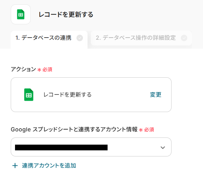
Task: Click checkmark icon on データベース操作の詳細設定 tab
Action: 184,38
